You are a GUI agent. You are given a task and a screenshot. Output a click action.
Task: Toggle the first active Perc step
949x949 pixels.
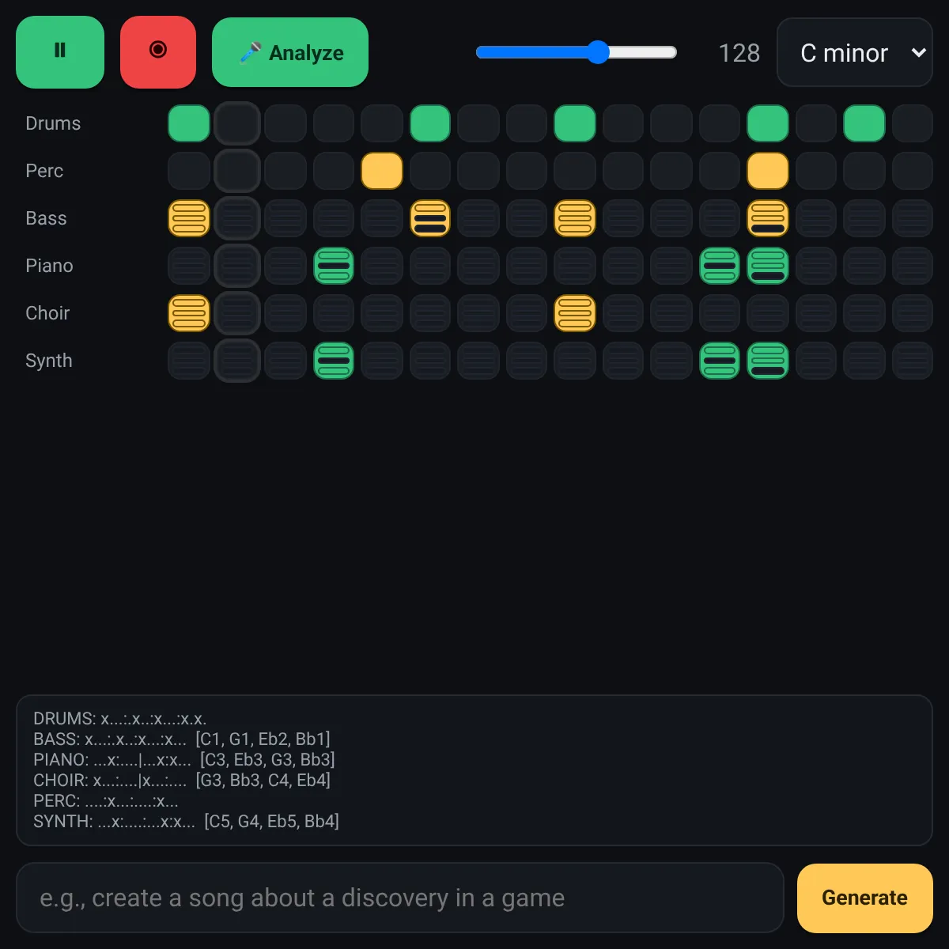tap(382, 171)
